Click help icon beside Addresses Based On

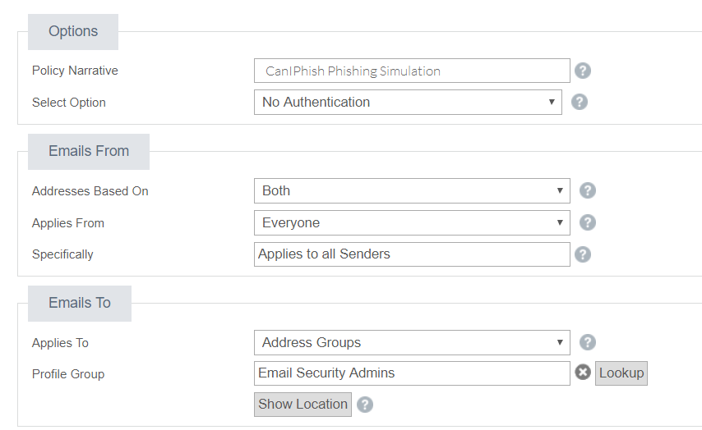point(587,190)
